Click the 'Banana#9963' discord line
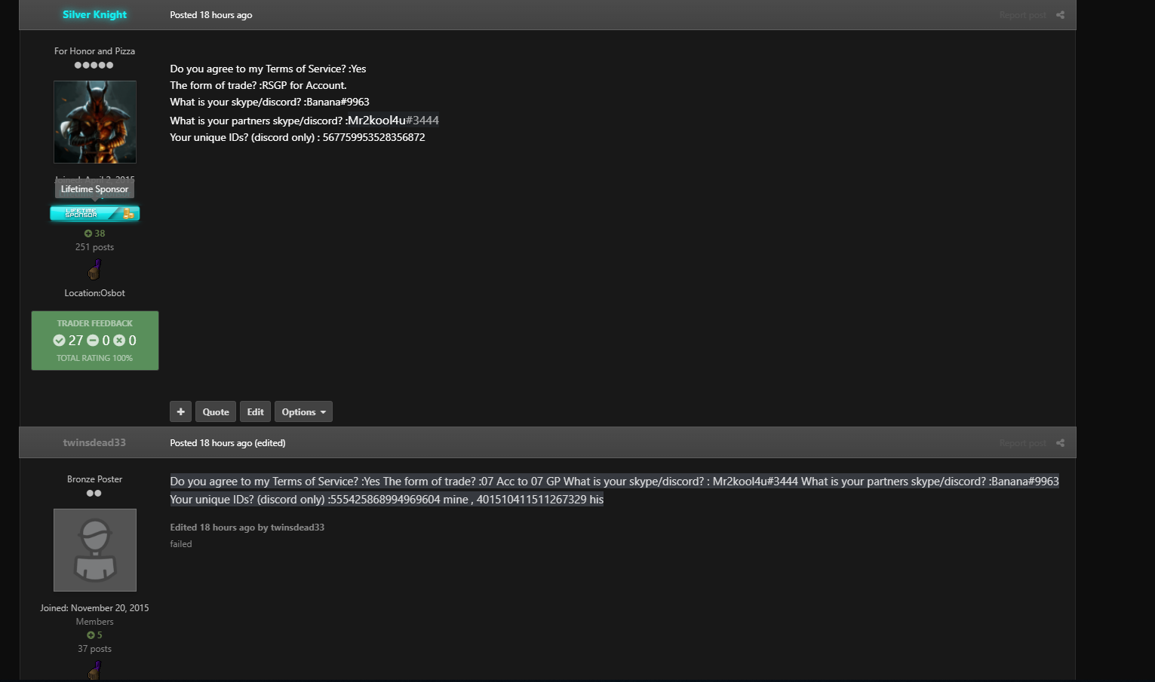 [x=269, y=102]
